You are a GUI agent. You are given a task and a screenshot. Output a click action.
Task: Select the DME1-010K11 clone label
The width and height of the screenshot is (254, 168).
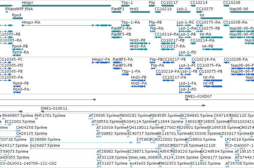pos(54,109)
